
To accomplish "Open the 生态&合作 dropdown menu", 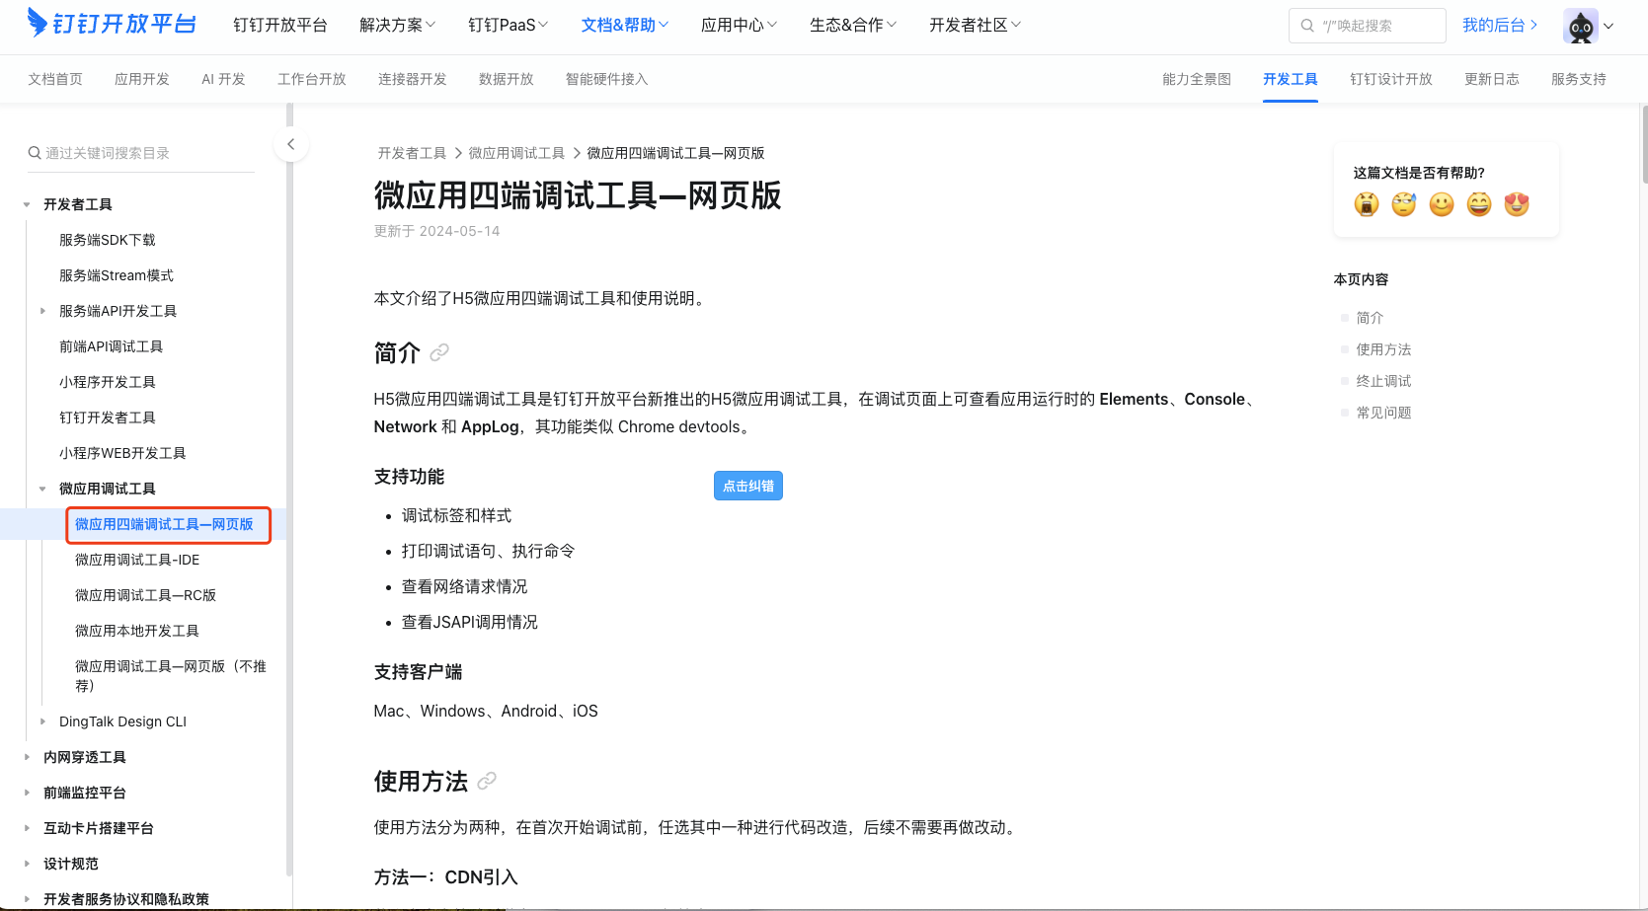I will pos(853,25).
